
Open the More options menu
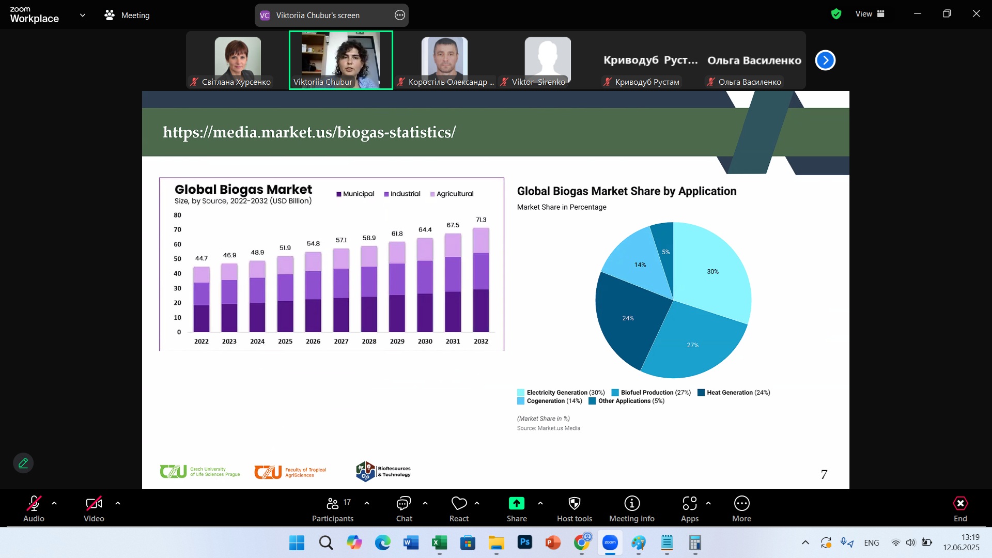pos(741,509)
